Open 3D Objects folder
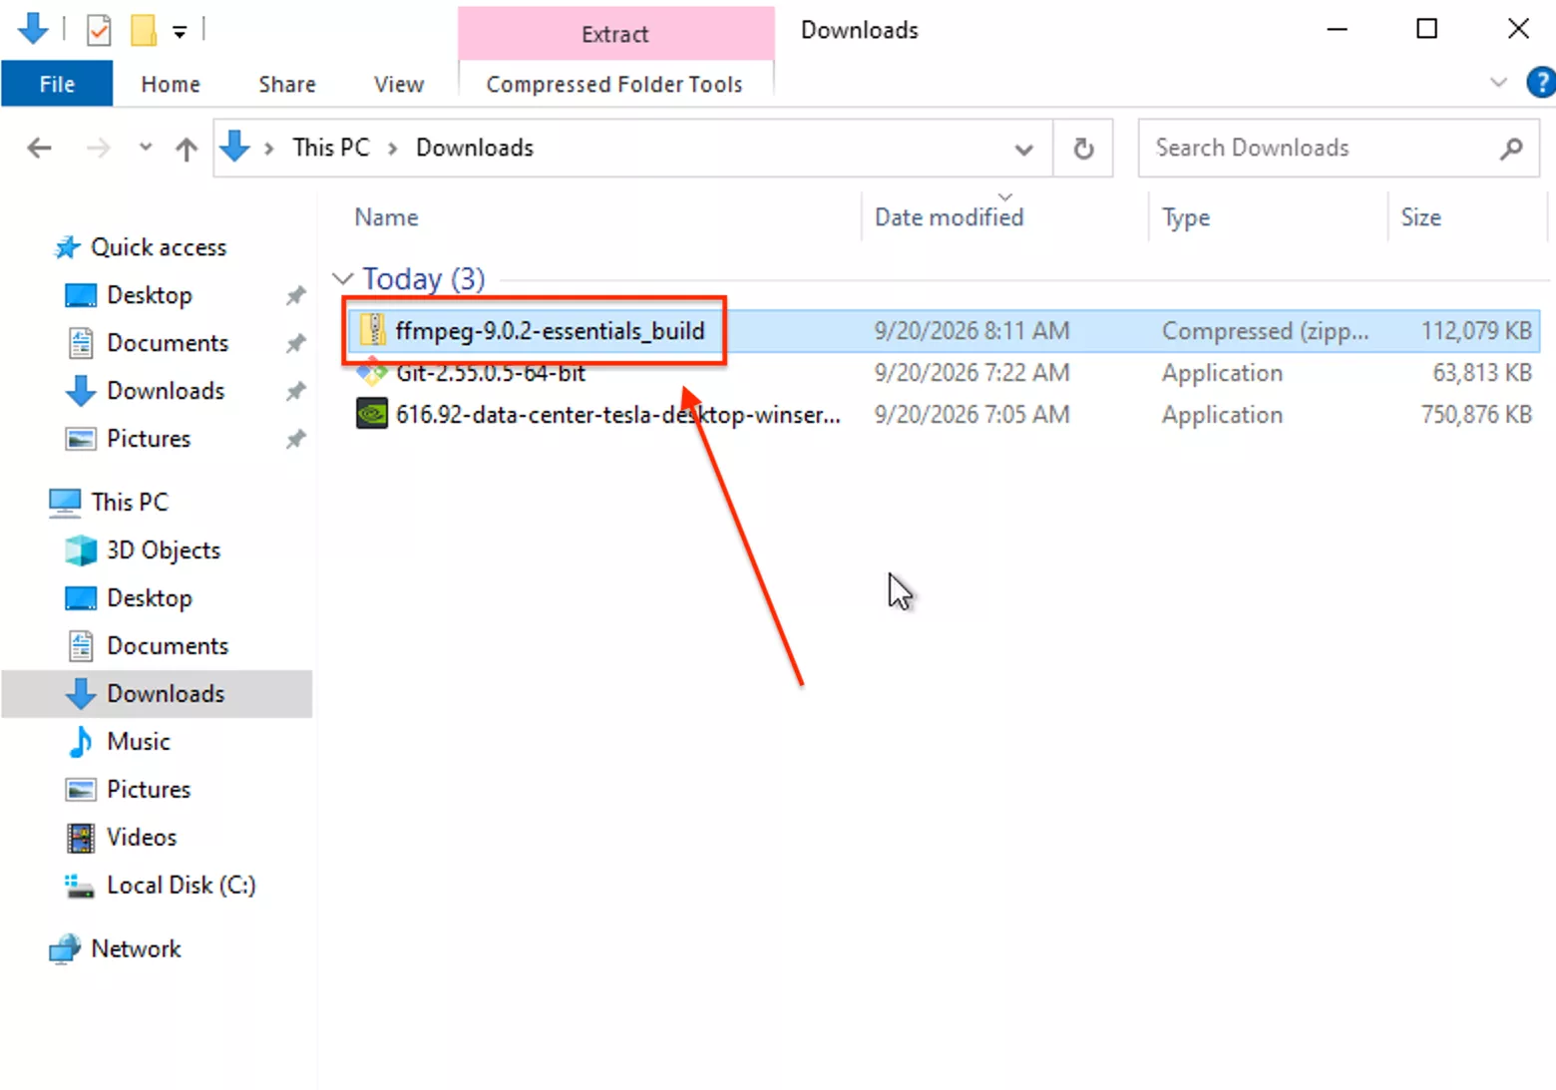The height and width of the screenshot is (1090, 1556). [x=164, y=550]
